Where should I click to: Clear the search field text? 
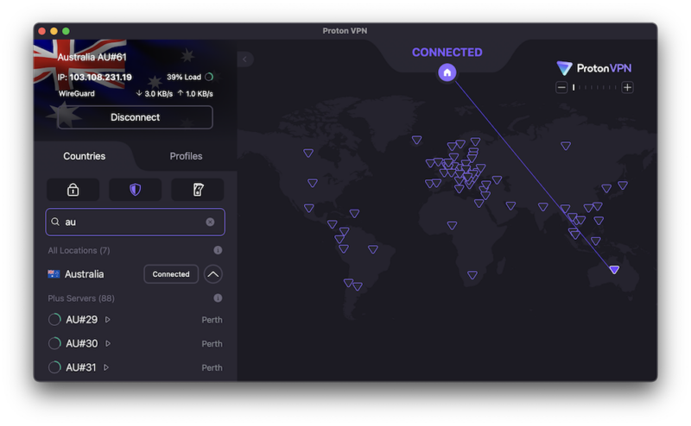coord(210,222)
